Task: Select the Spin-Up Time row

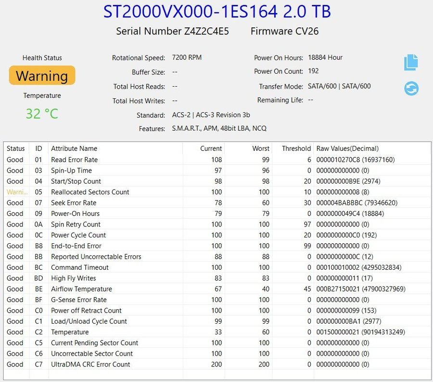Action: coord(217,170)
